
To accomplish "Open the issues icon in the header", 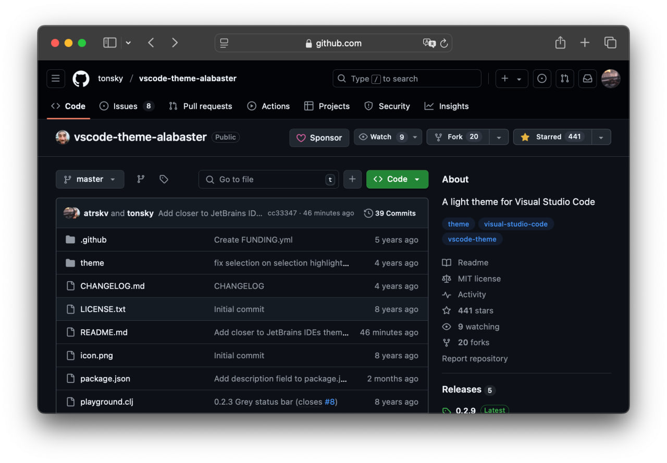I will pos(542,79).
